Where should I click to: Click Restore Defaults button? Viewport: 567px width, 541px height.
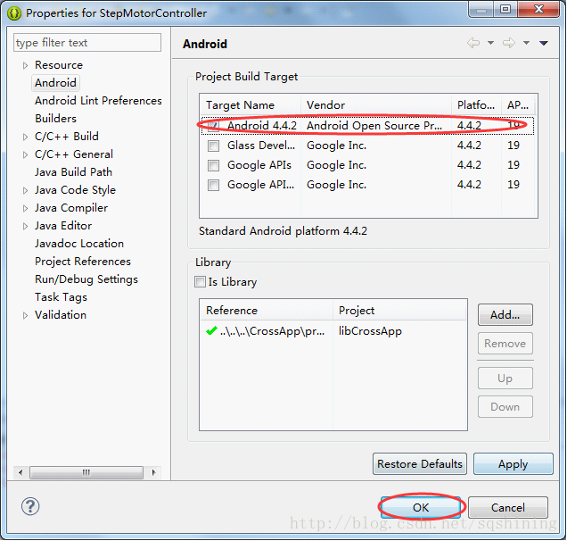(x=420, y=464)
